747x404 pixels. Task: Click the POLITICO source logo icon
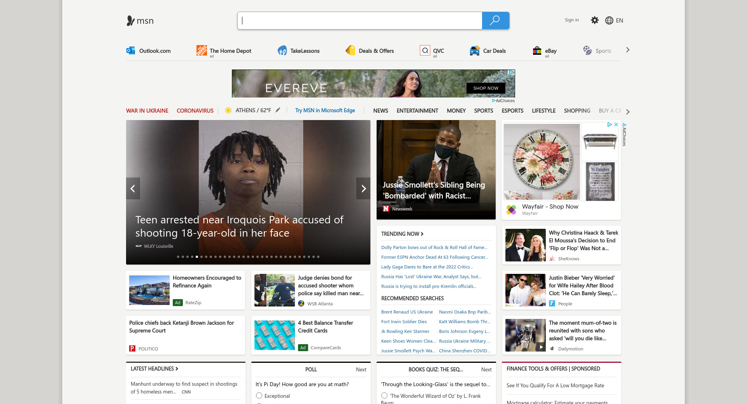tap(132, 349)
